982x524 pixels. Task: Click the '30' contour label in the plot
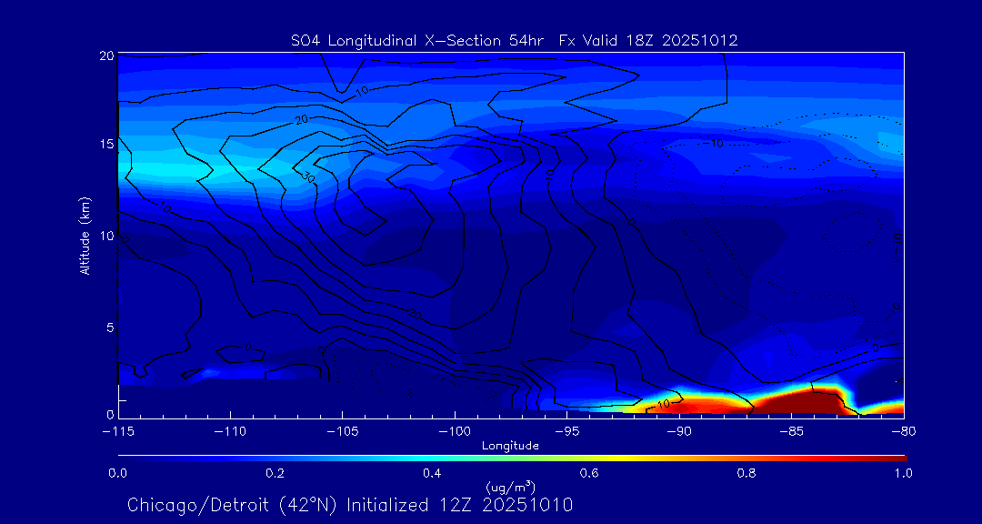(309, 176)
